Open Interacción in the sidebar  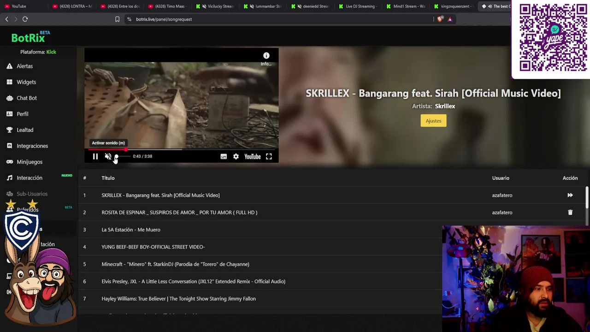(29, 178)
